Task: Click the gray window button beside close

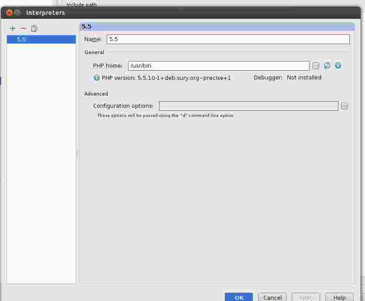Action: [x=17, y=13]
